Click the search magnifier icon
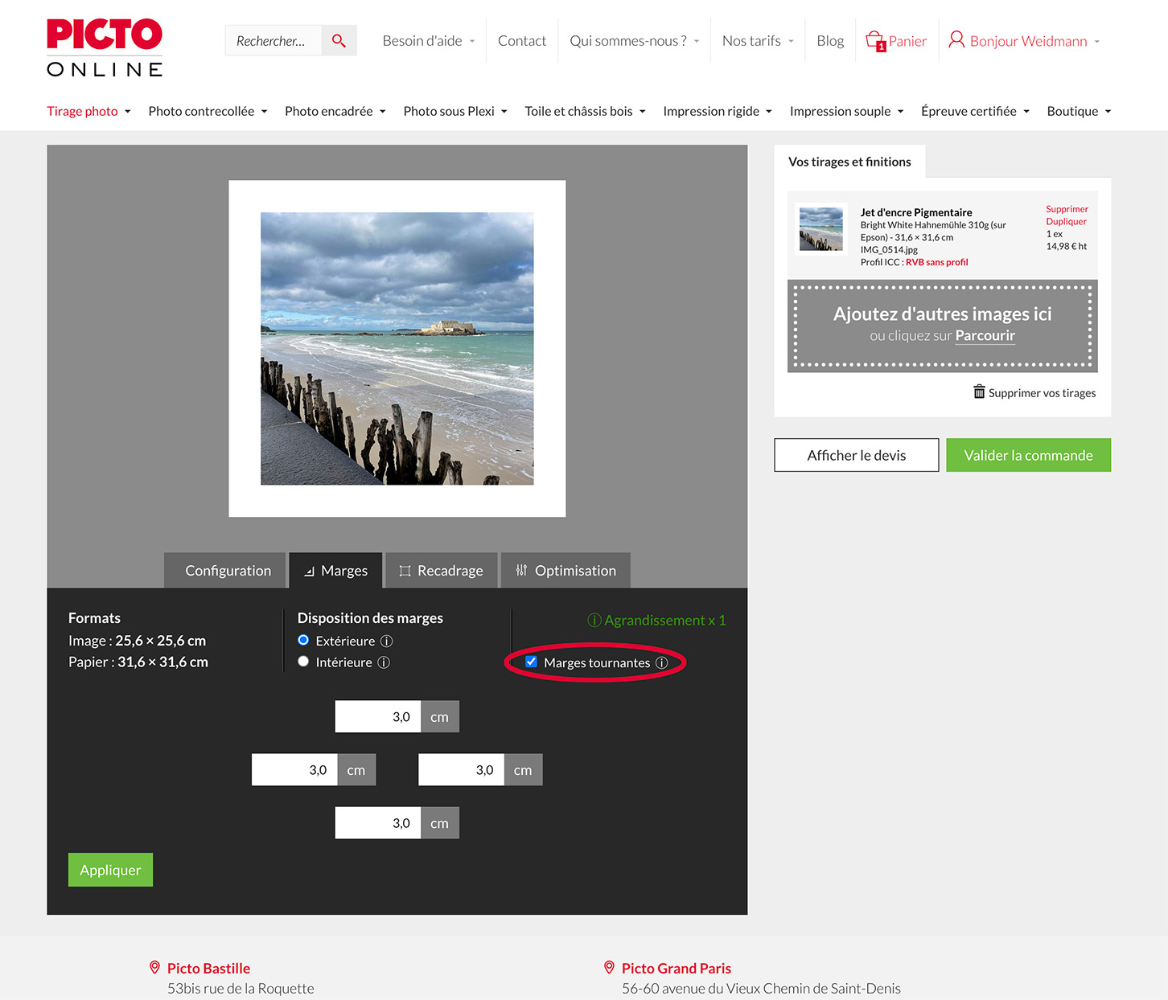The width and height of the screenshot is (1168, 1000). 339,40
